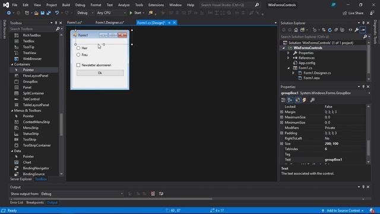The image size is (380, 214).
Task: Click the Search Solution Explorer field
Action: [322, 37]
